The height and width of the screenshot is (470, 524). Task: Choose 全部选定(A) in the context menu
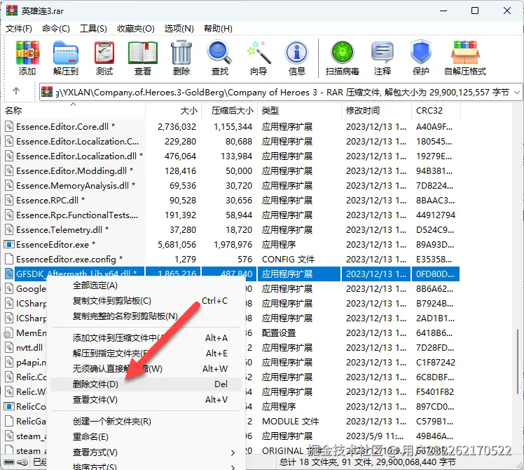pyautogui.click(x=146, y=286)
